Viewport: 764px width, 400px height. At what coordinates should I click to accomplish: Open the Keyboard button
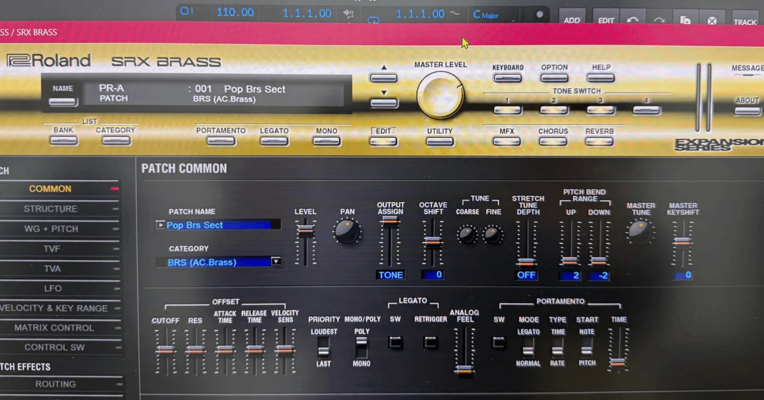508,78
